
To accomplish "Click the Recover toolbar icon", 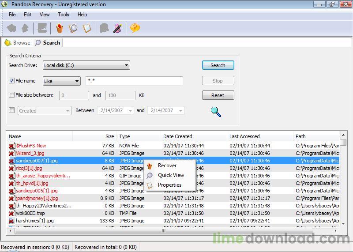I will tap(60, 28).
